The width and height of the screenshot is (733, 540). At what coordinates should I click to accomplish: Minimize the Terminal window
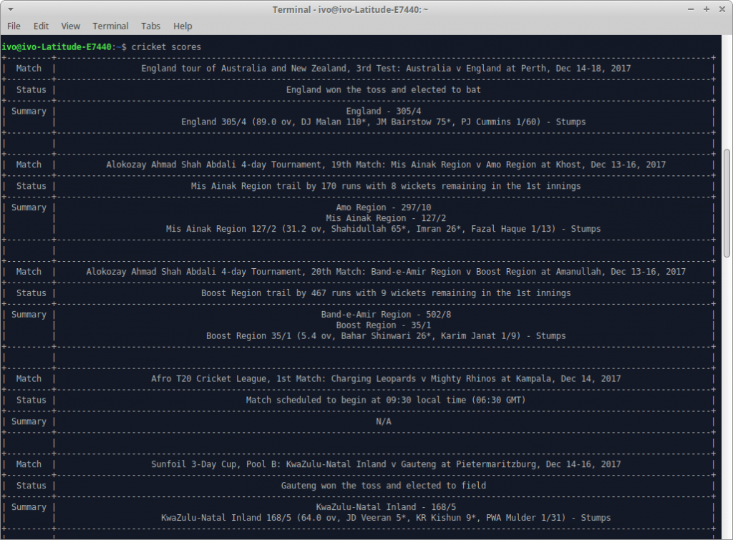691,9
